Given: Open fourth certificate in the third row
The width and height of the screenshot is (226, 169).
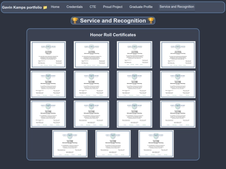Looking at the screenshot, I should [178, 114].
